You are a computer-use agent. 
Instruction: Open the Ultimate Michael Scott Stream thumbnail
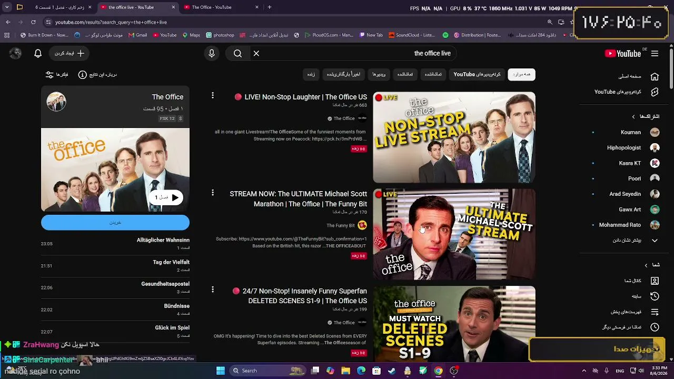point(454,234)
